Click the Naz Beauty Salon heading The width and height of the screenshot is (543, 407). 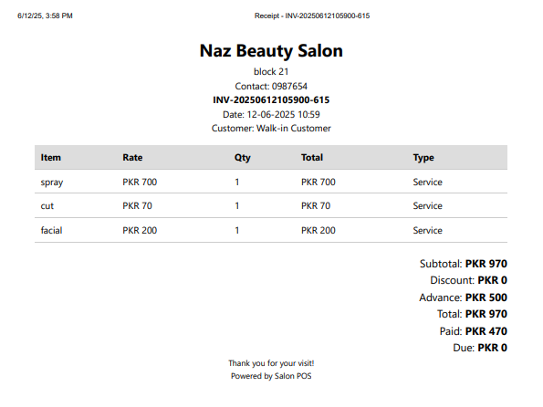tap(271, 51)
